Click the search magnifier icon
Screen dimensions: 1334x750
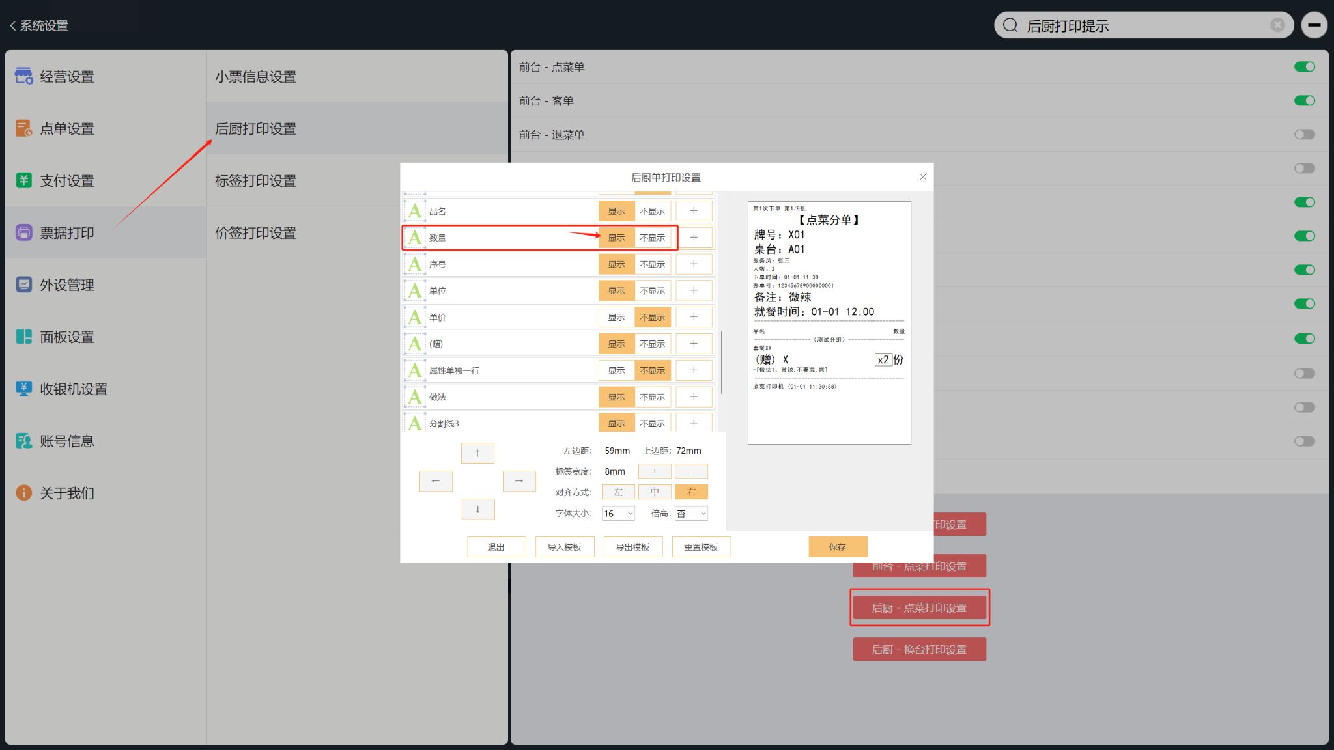point(1010,25)
